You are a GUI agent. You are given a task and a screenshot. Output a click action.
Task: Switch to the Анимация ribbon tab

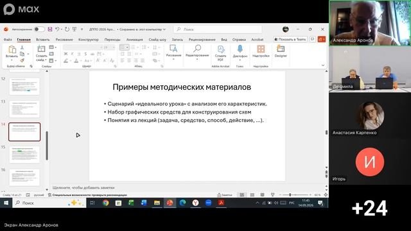pos(135,40)
